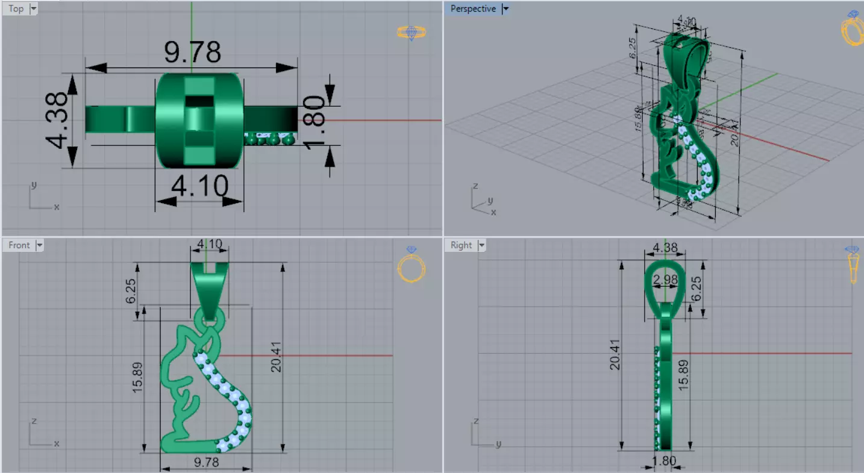Viewport: 864px width, 473px height.
Task: Select the 2.98 dimension in Right view
Action: pyautogui.click(x=665, y=280)
